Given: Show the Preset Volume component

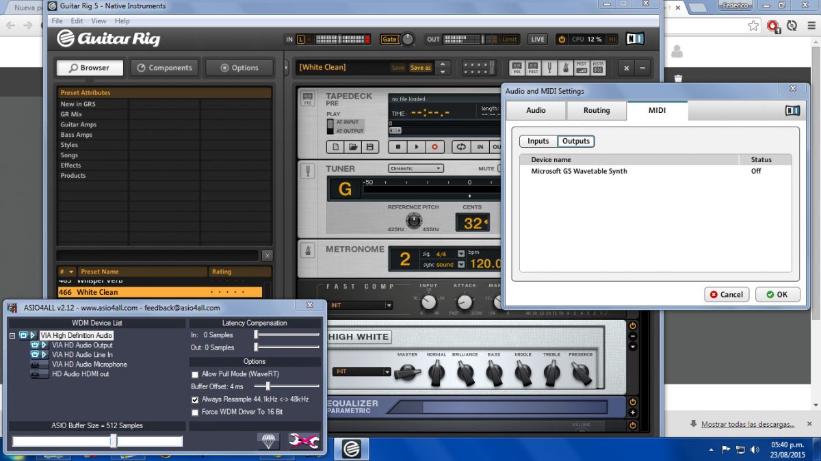Looking at the screenshot, I should click(582, 68).
